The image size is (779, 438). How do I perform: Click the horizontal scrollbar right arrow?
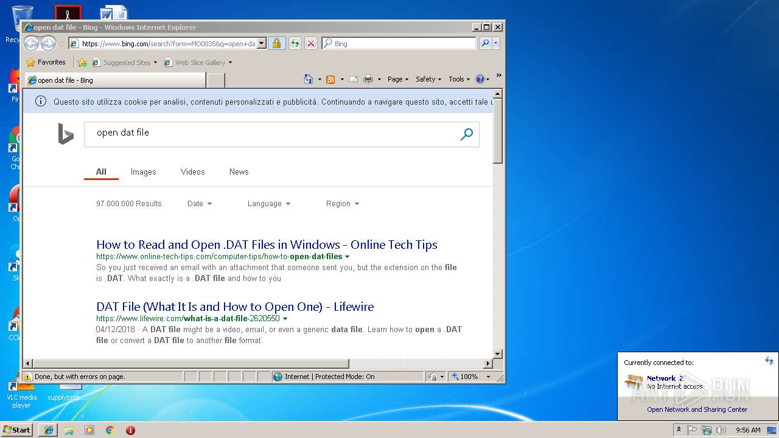point(487,364)
